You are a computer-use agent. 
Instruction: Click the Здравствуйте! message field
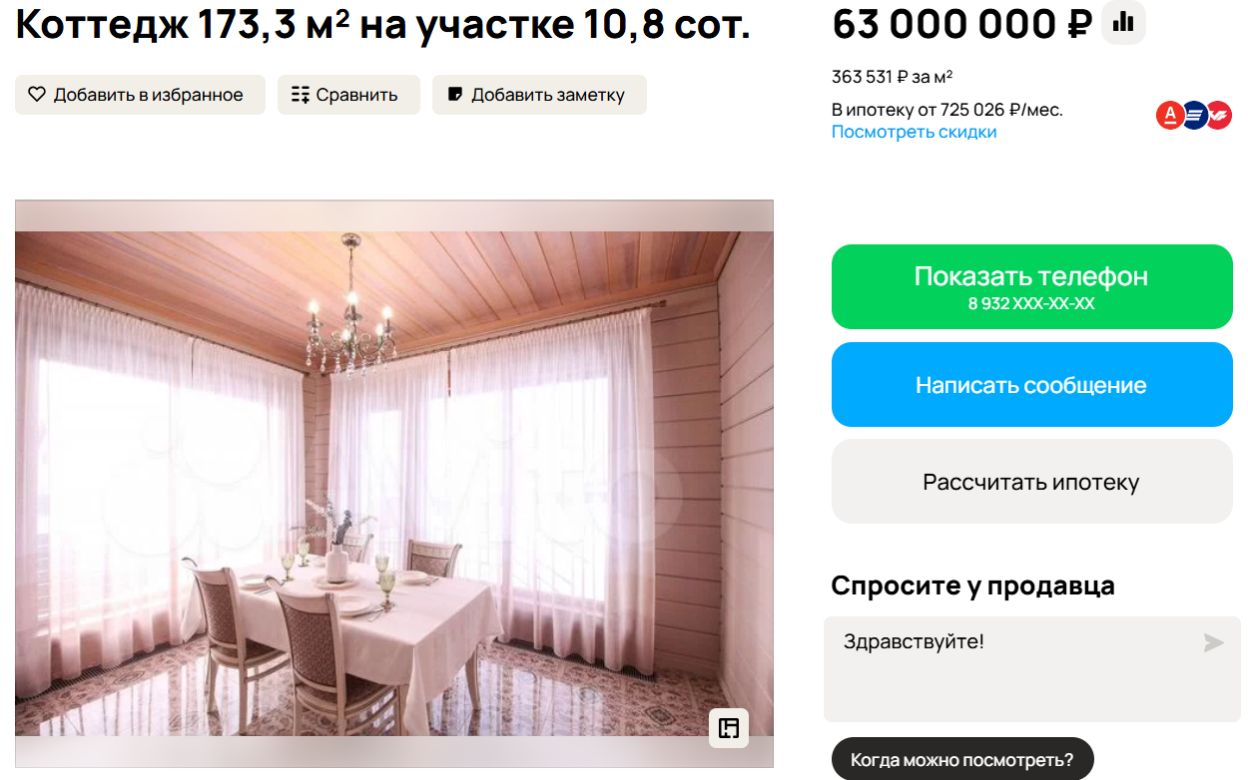click(x=1032, y=668)
